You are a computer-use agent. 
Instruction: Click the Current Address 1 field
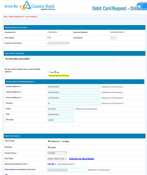pyautogui.click(x=74, y=87)
